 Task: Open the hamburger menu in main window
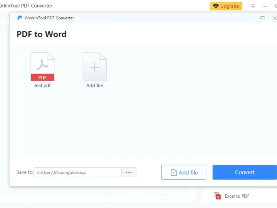253,6
